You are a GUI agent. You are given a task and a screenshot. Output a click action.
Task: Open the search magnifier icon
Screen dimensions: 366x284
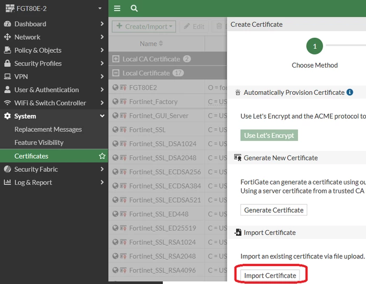(134, 8)
